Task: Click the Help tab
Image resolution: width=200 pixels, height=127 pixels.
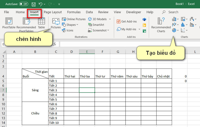Action: 150,12
